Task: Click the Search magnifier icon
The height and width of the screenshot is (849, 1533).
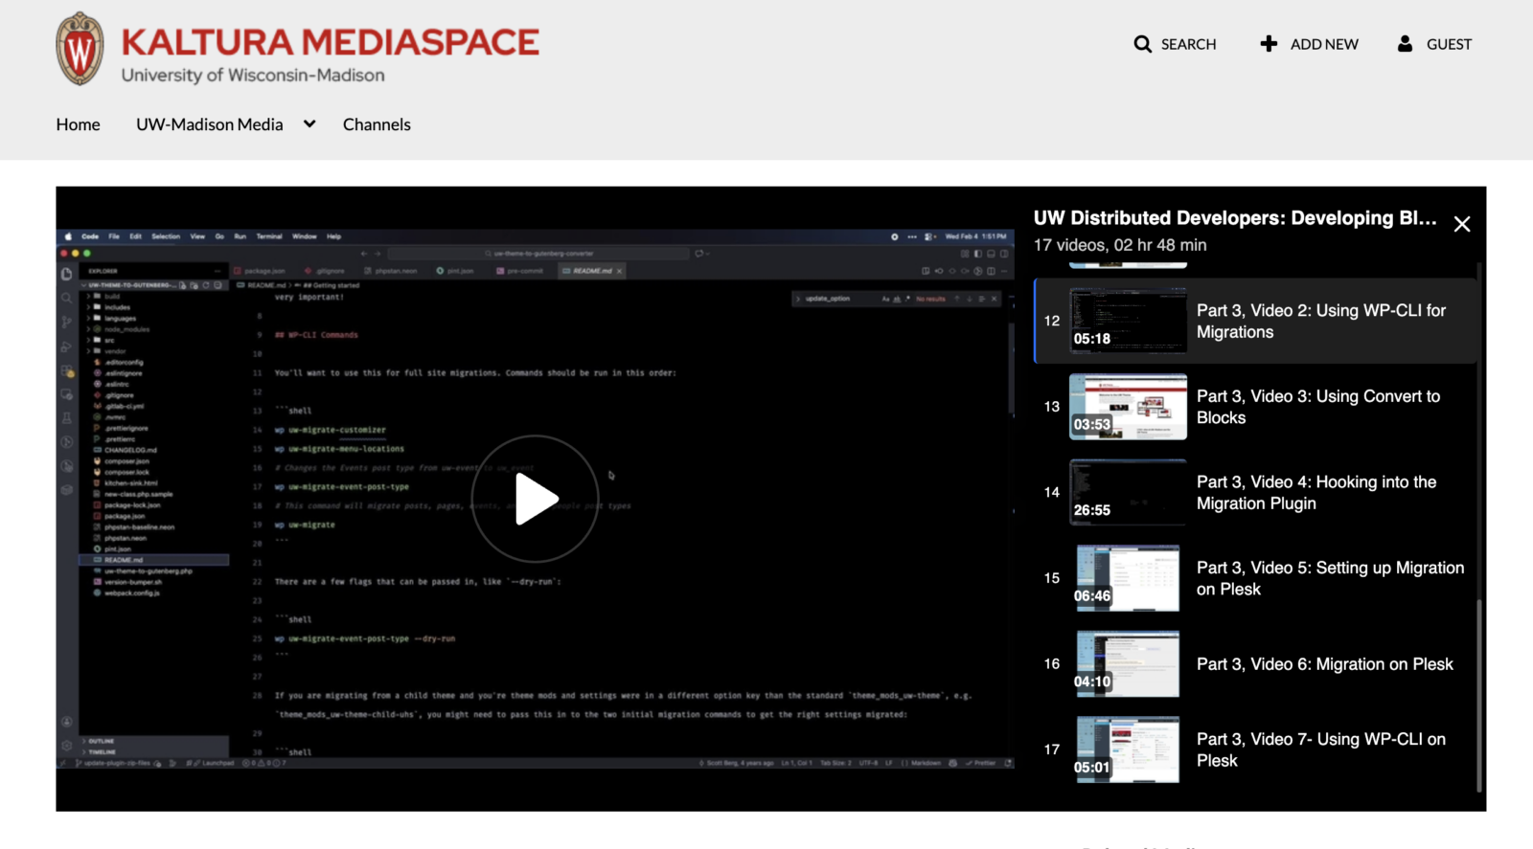Action: coord(1142,44)
